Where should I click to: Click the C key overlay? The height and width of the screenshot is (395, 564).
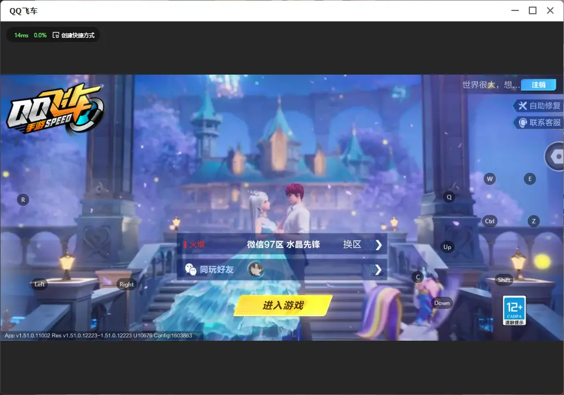[418, 277]
